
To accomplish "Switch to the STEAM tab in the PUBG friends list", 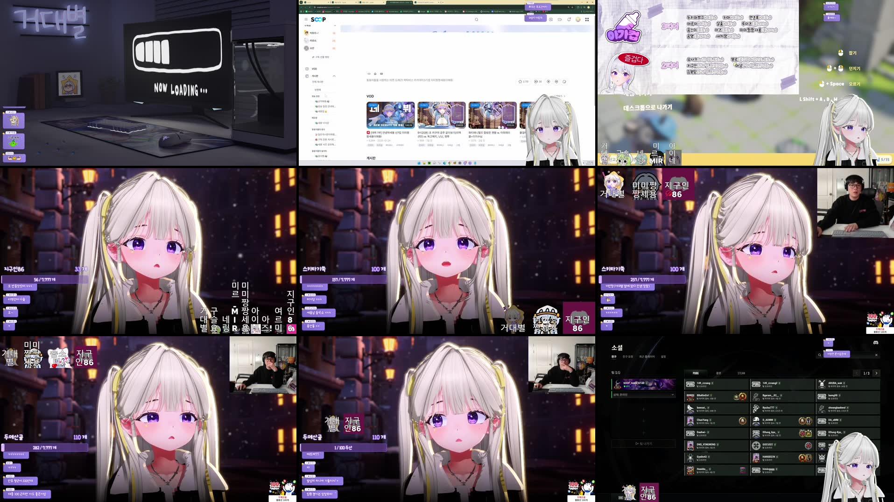I will (741, 373).
